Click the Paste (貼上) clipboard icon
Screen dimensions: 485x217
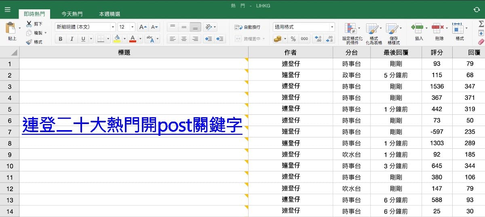11,28
